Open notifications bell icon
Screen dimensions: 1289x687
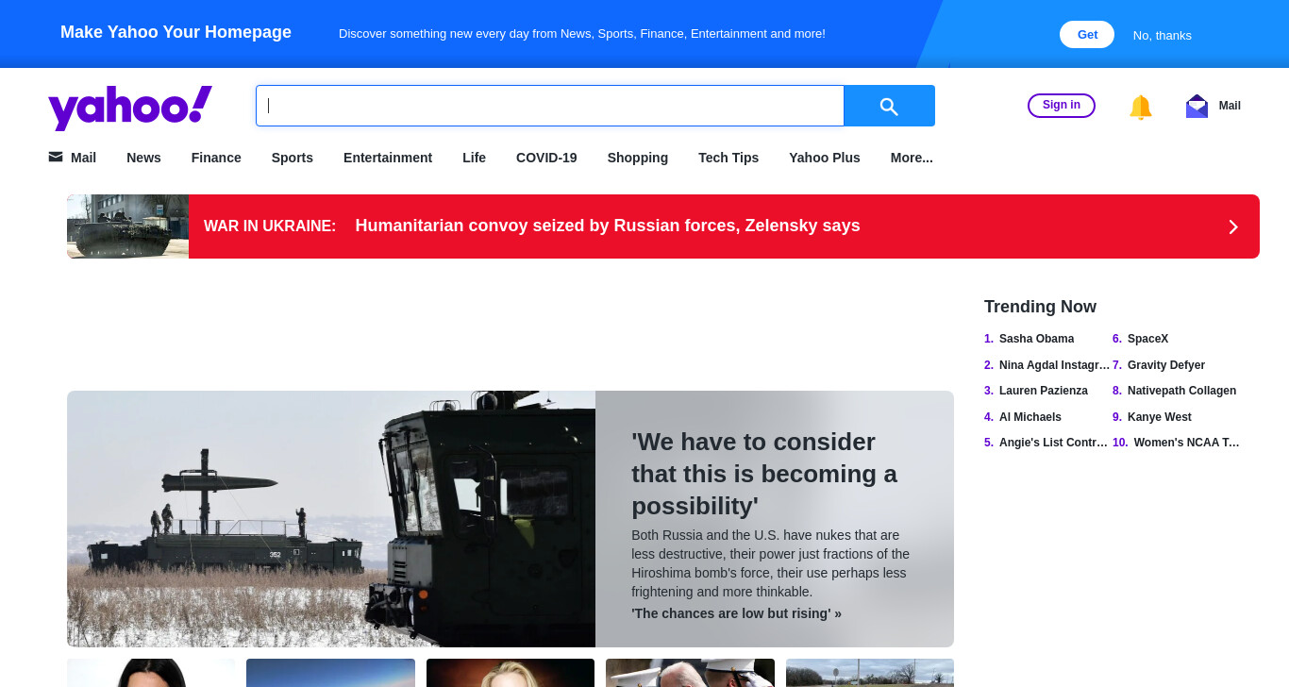point(1141,107)
